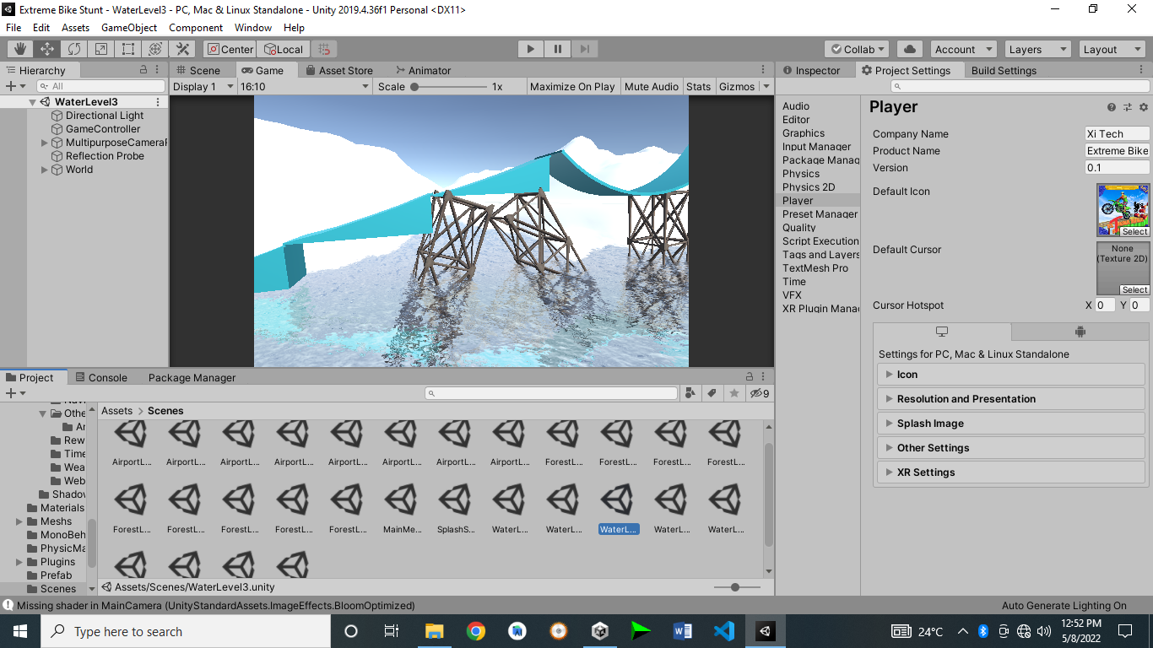This screenshot has height=648, width=1153.
Task: Enable Maximize On Play
Action: [572, 86]
